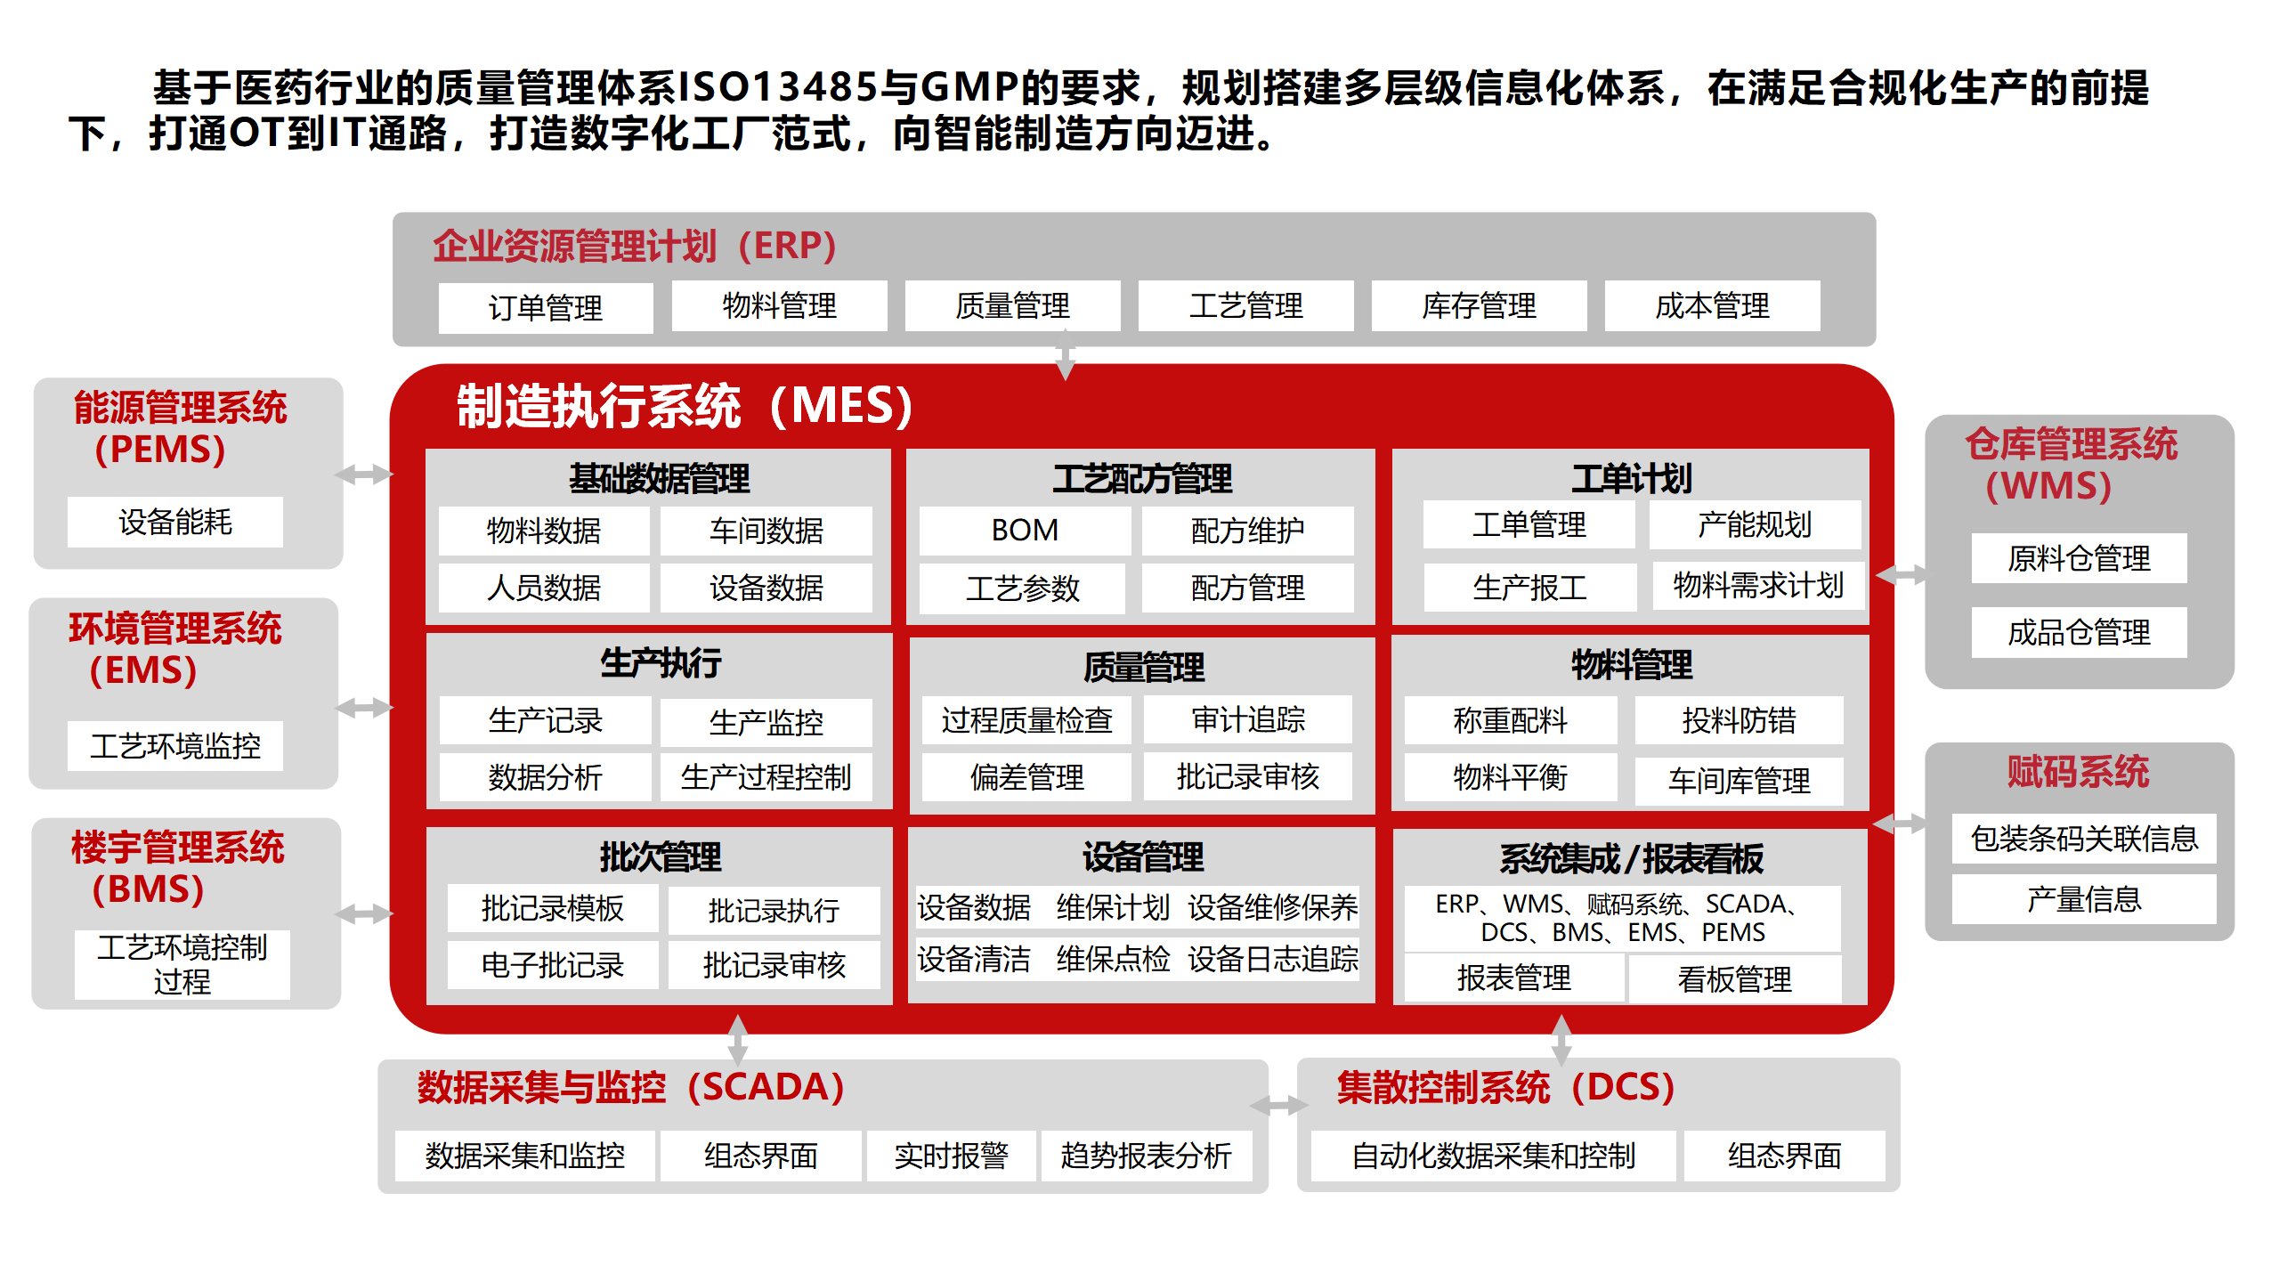Select the 生产监控 cell
Image resolution: width=2279 pixels, height=1282 pixels.
point(766,722)
